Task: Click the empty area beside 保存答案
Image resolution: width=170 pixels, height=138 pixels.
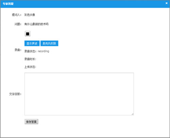Action: point(86,122)
